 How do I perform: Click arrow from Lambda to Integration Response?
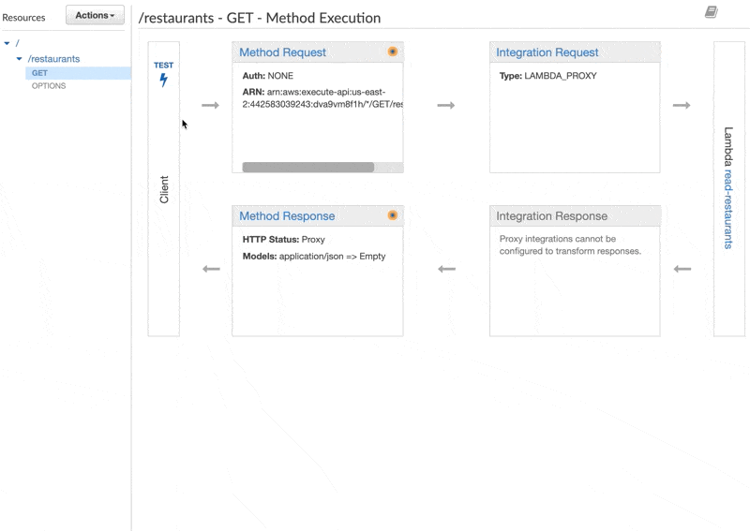pyautogui.click(x=682, y=270)
